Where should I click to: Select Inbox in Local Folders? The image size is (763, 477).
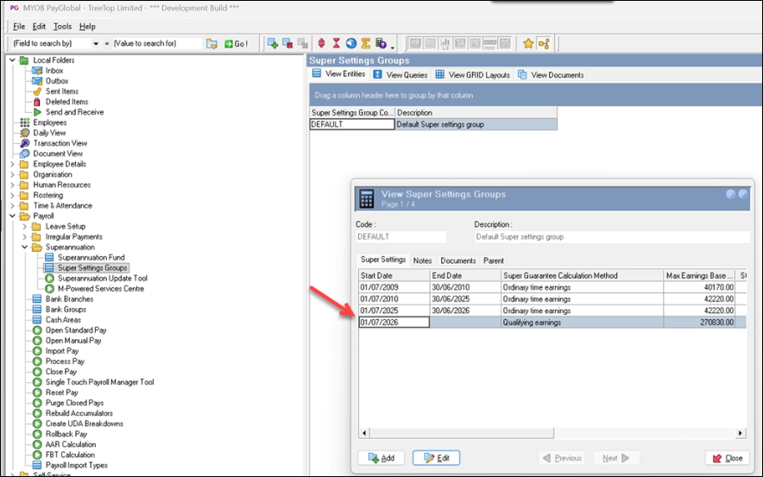pos(54,71)
